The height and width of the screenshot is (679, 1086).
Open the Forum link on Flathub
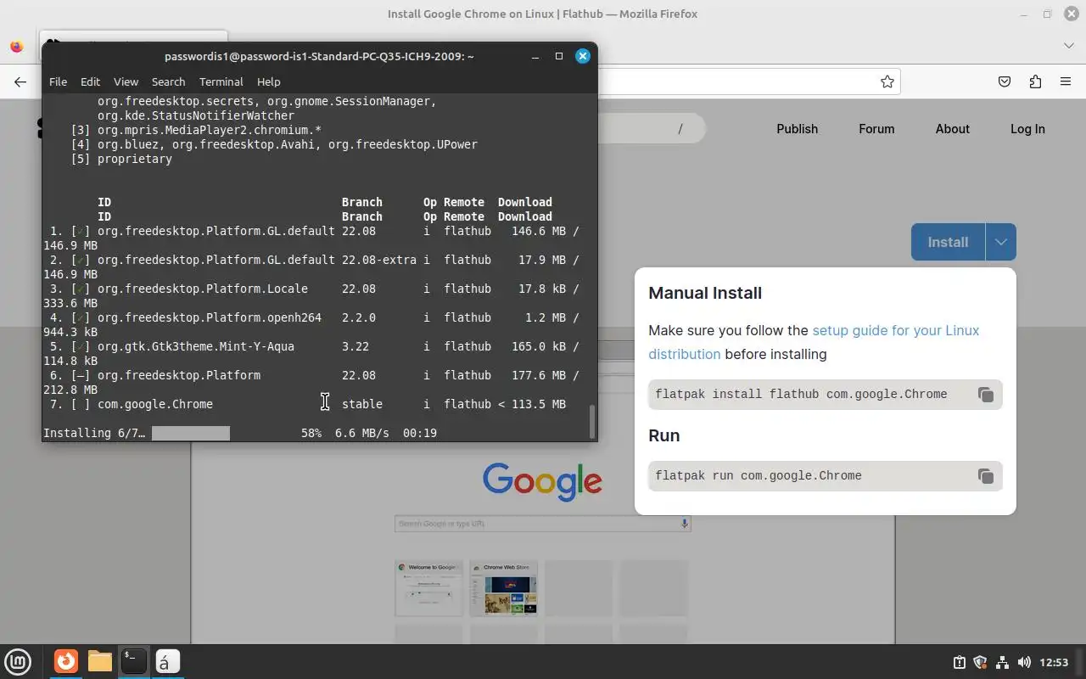[x=876, y=129]
